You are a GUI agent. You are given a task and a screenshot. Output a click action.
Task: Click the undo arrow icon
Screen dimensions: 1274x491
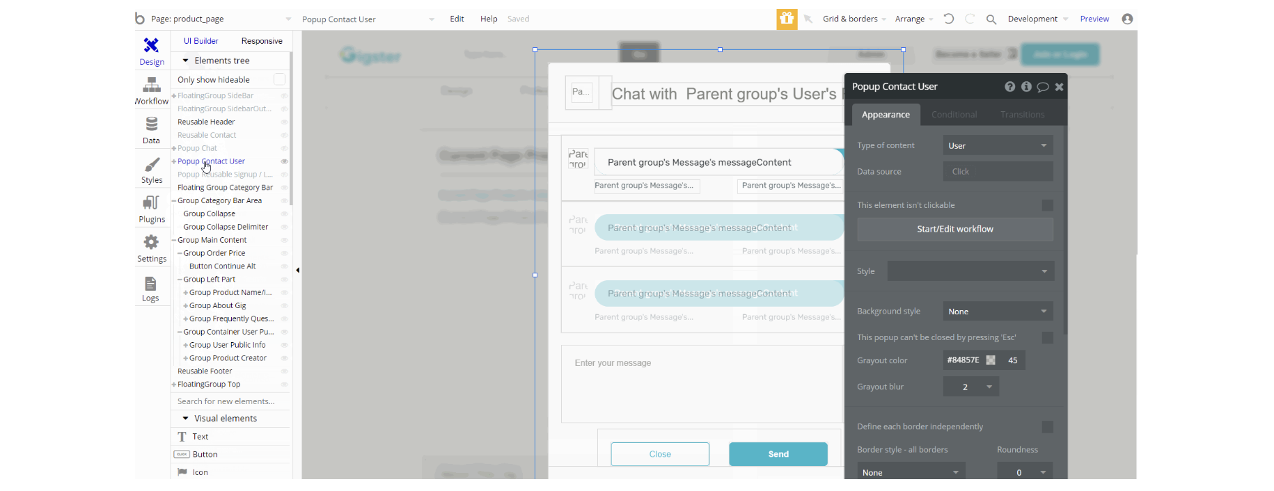949,19
